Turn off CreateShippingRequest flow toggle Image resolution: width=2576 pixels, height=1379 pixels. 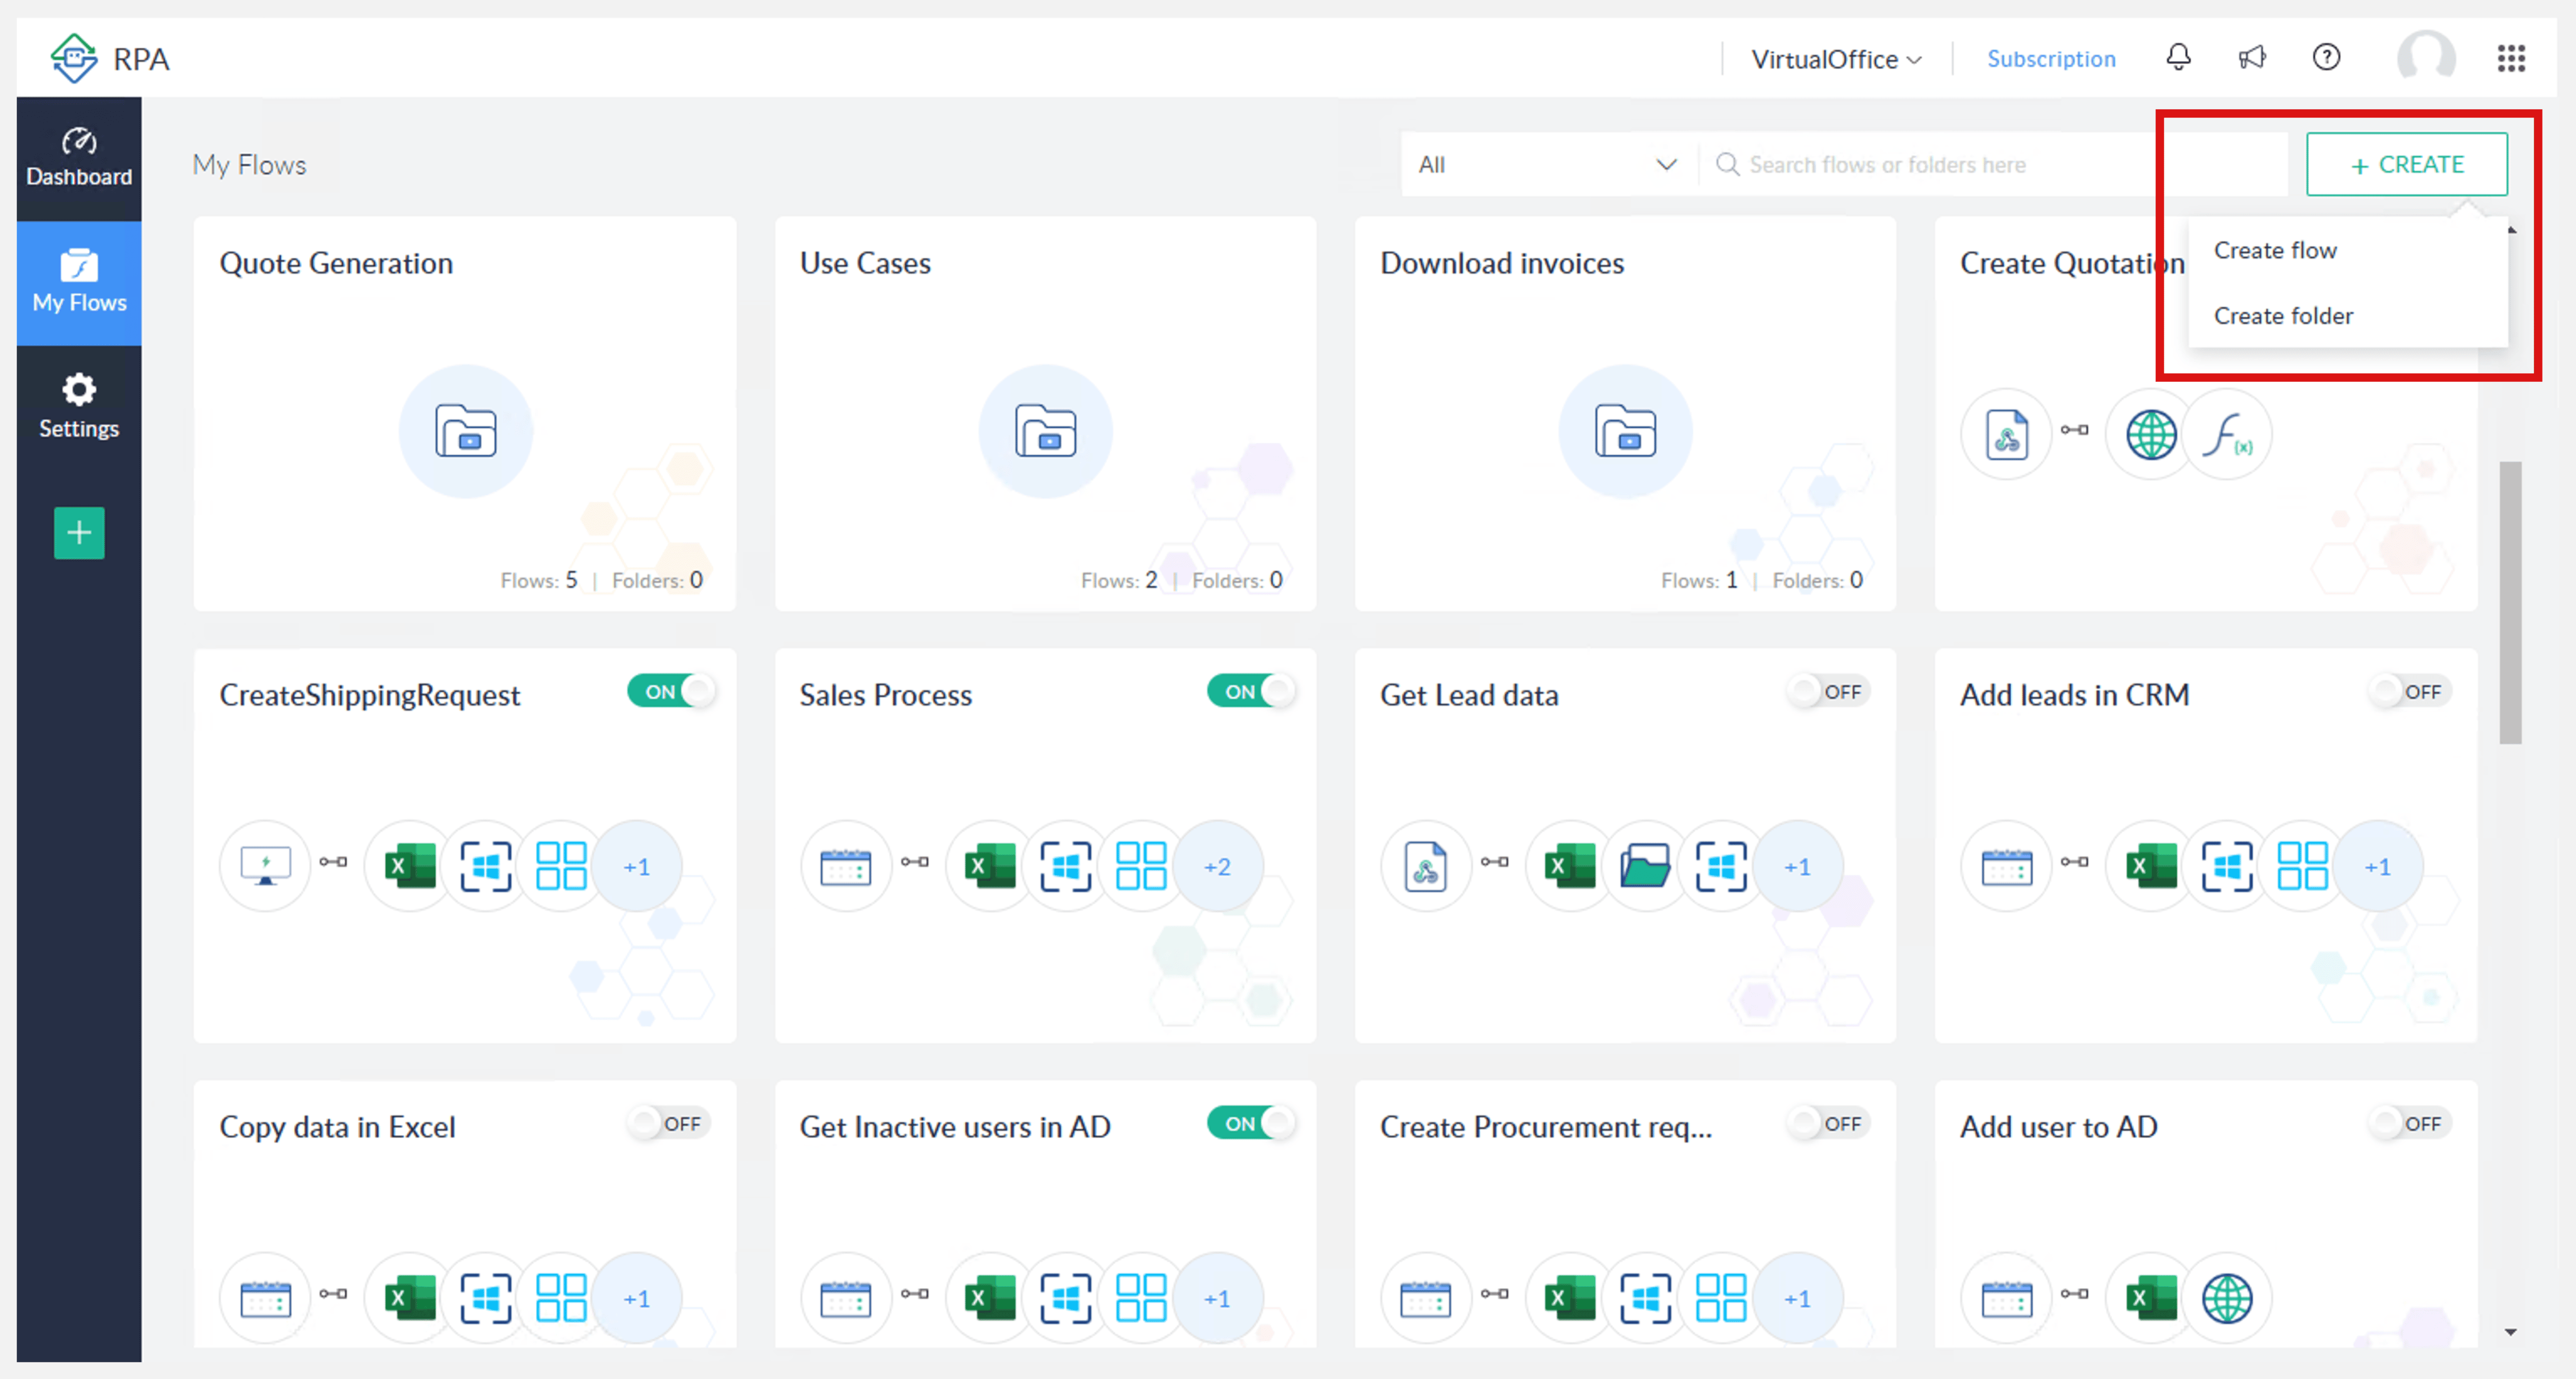(x=671, y=691)
